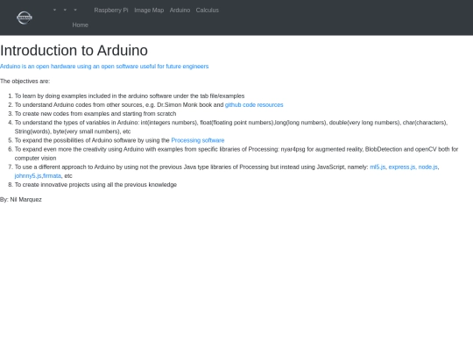Screen dimensions: 473x355
Task: Open the first dropdown caret in the navbar
Action: point(54,10)
